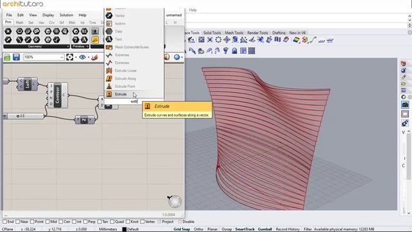Open the Display menu in Grasshopper
The height and width of the screenshot is (232, 412).
point(48,15)
